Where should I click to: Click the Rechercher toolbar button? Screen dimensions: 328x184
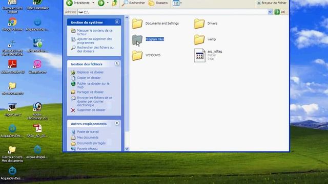(x=133, y=3)
